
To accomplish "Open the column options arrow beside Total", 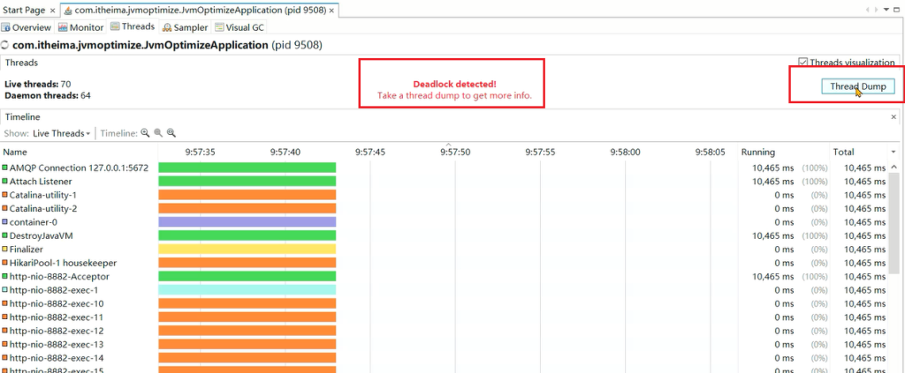I will (x=893, y=153).
